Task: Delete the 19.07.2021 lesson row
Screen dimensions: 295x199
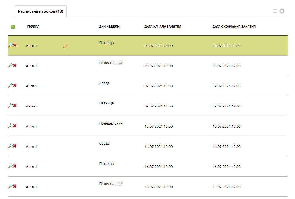Action: [x=15, y=186]
